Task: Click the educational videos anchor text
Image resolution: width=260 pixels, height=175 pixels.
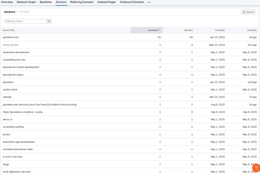Action: (13, 75)
